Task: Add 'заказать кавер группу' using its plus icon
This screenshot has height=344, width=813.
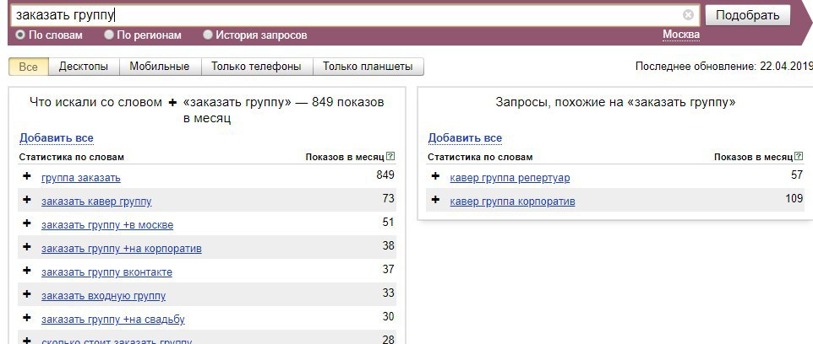Action: tap(27, 200)
